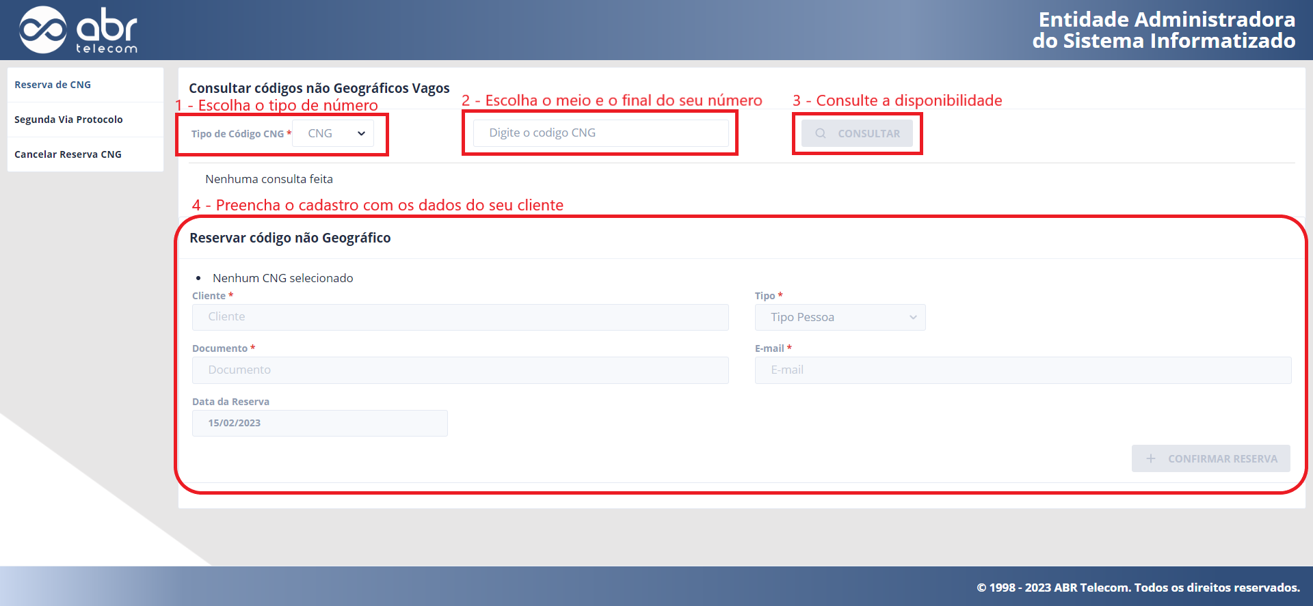The width and height of the screenshot is (1313, 606).
Task: Open Reserva de CNG in sidebar
Action: pyautogui.click(x=53, y=85)
